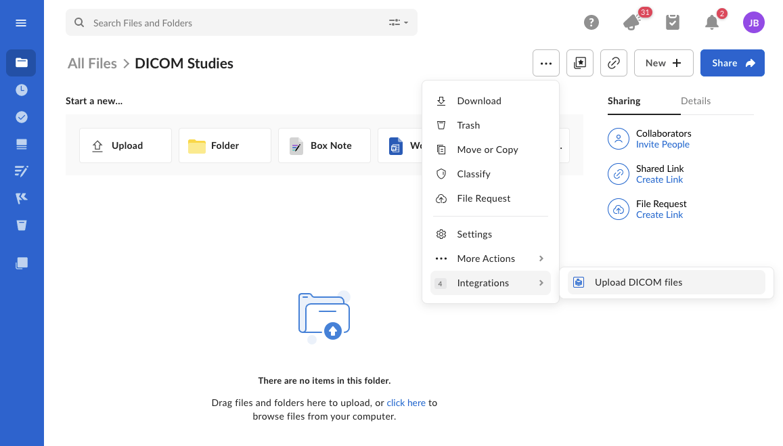Open the hamburger navigation menu
Viewport: 783px width, 446px height.
click(21, 23)
